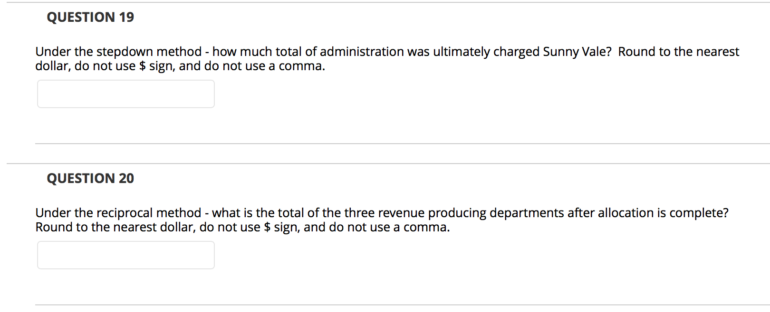Image resolution: width=770 pixels, height=312 pixels.
Task: Click inside the Question 20 answer box
Action: (x=125, y=255)
